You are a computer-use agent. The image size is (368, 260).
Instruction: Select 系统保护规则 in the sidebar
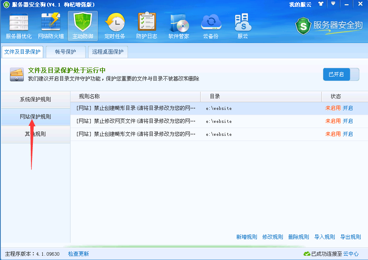[35, 100]
